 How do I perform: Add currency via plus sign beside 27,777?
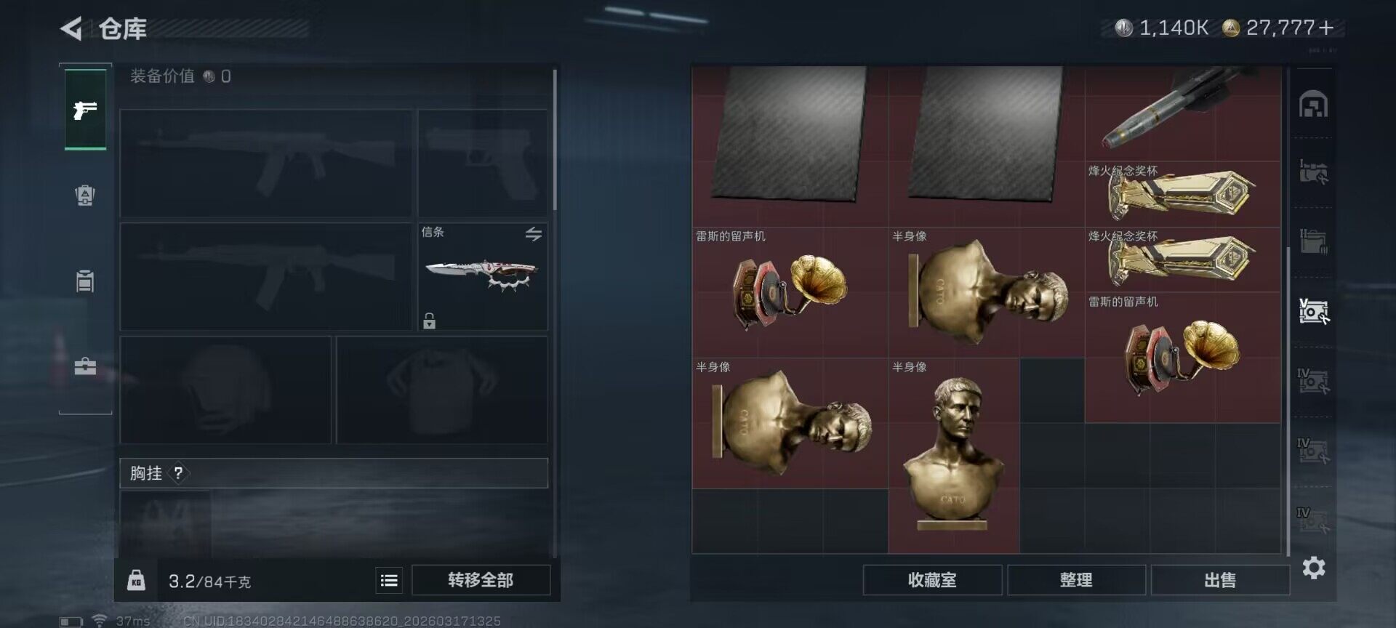click(1326, 28)
